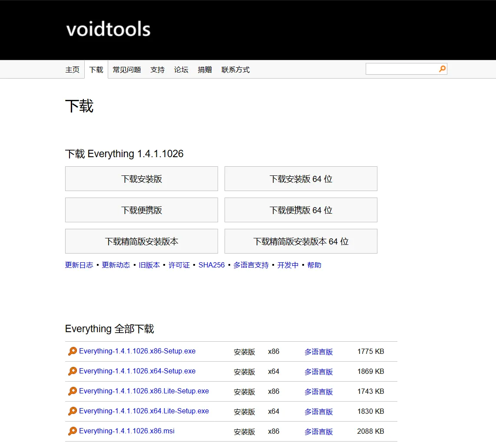Image resolution: width=496 pixels, height=442 pixels.
Task: Download Everything-1.4.1.1026.x64-Setup.exe file link
Action: pos(137,371)
